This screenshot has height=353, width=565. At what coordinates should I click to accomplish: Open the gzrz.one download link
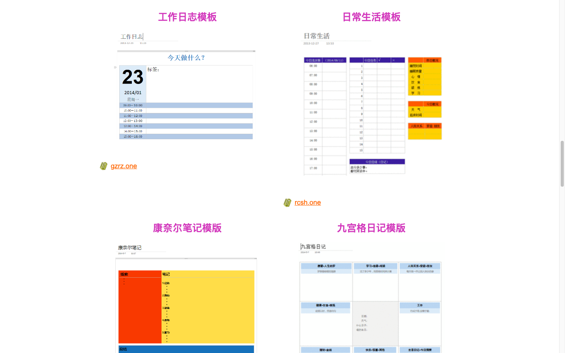124,166
